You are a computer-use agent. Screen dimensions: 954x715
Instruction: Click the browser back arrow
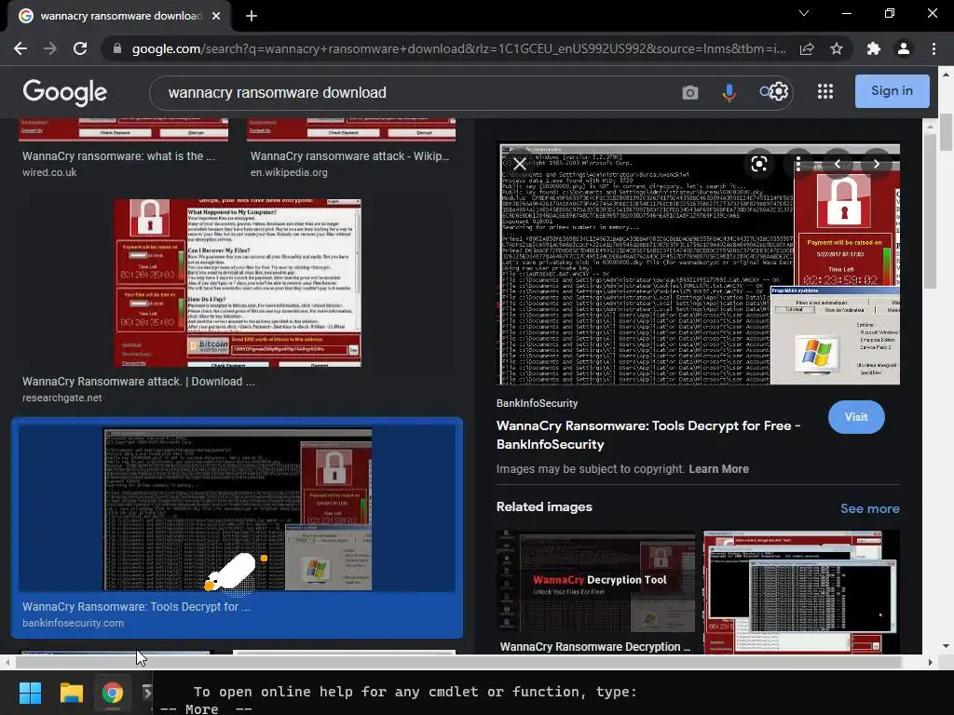click(x=20, y=48)
